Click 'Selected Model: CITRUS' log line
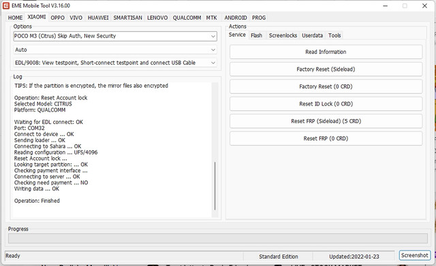436x266 pixels. 43,104
